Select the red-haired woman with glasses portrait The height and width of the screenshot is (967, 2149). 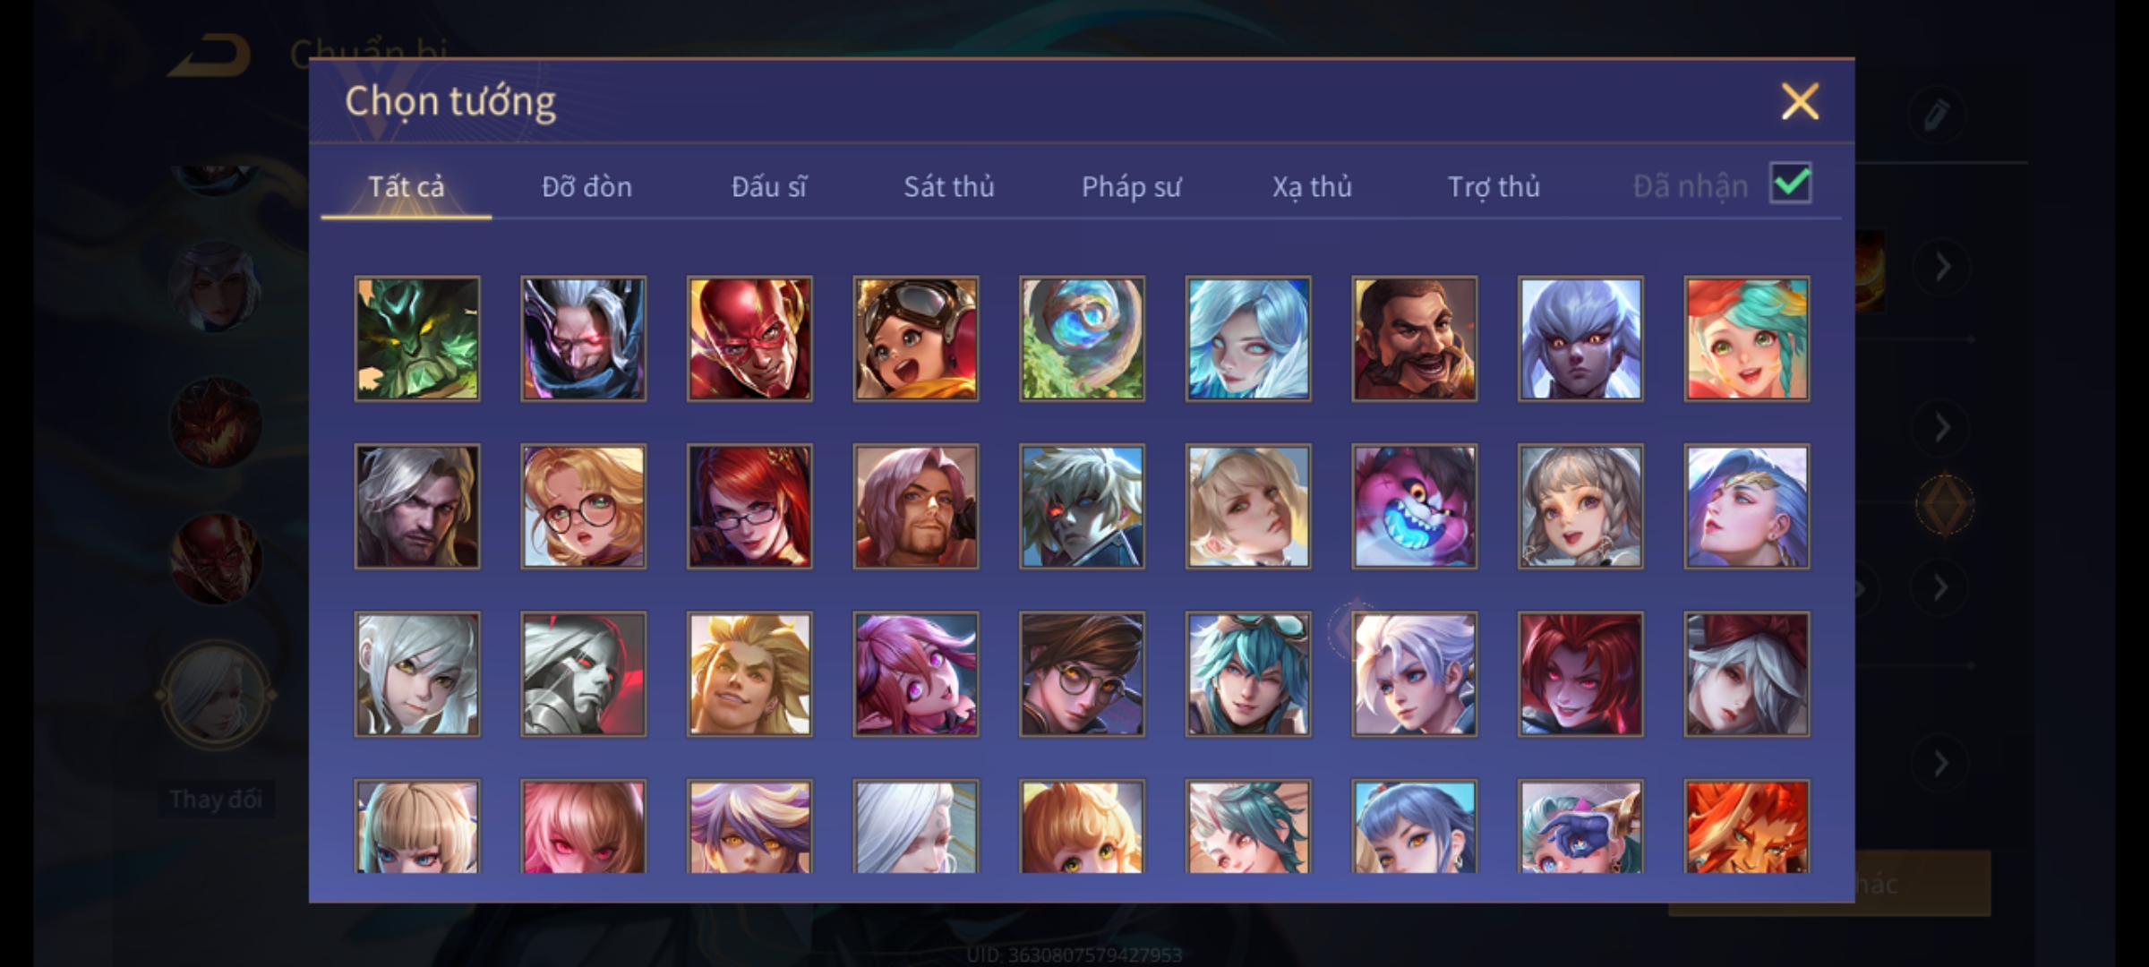coord(749,507)
